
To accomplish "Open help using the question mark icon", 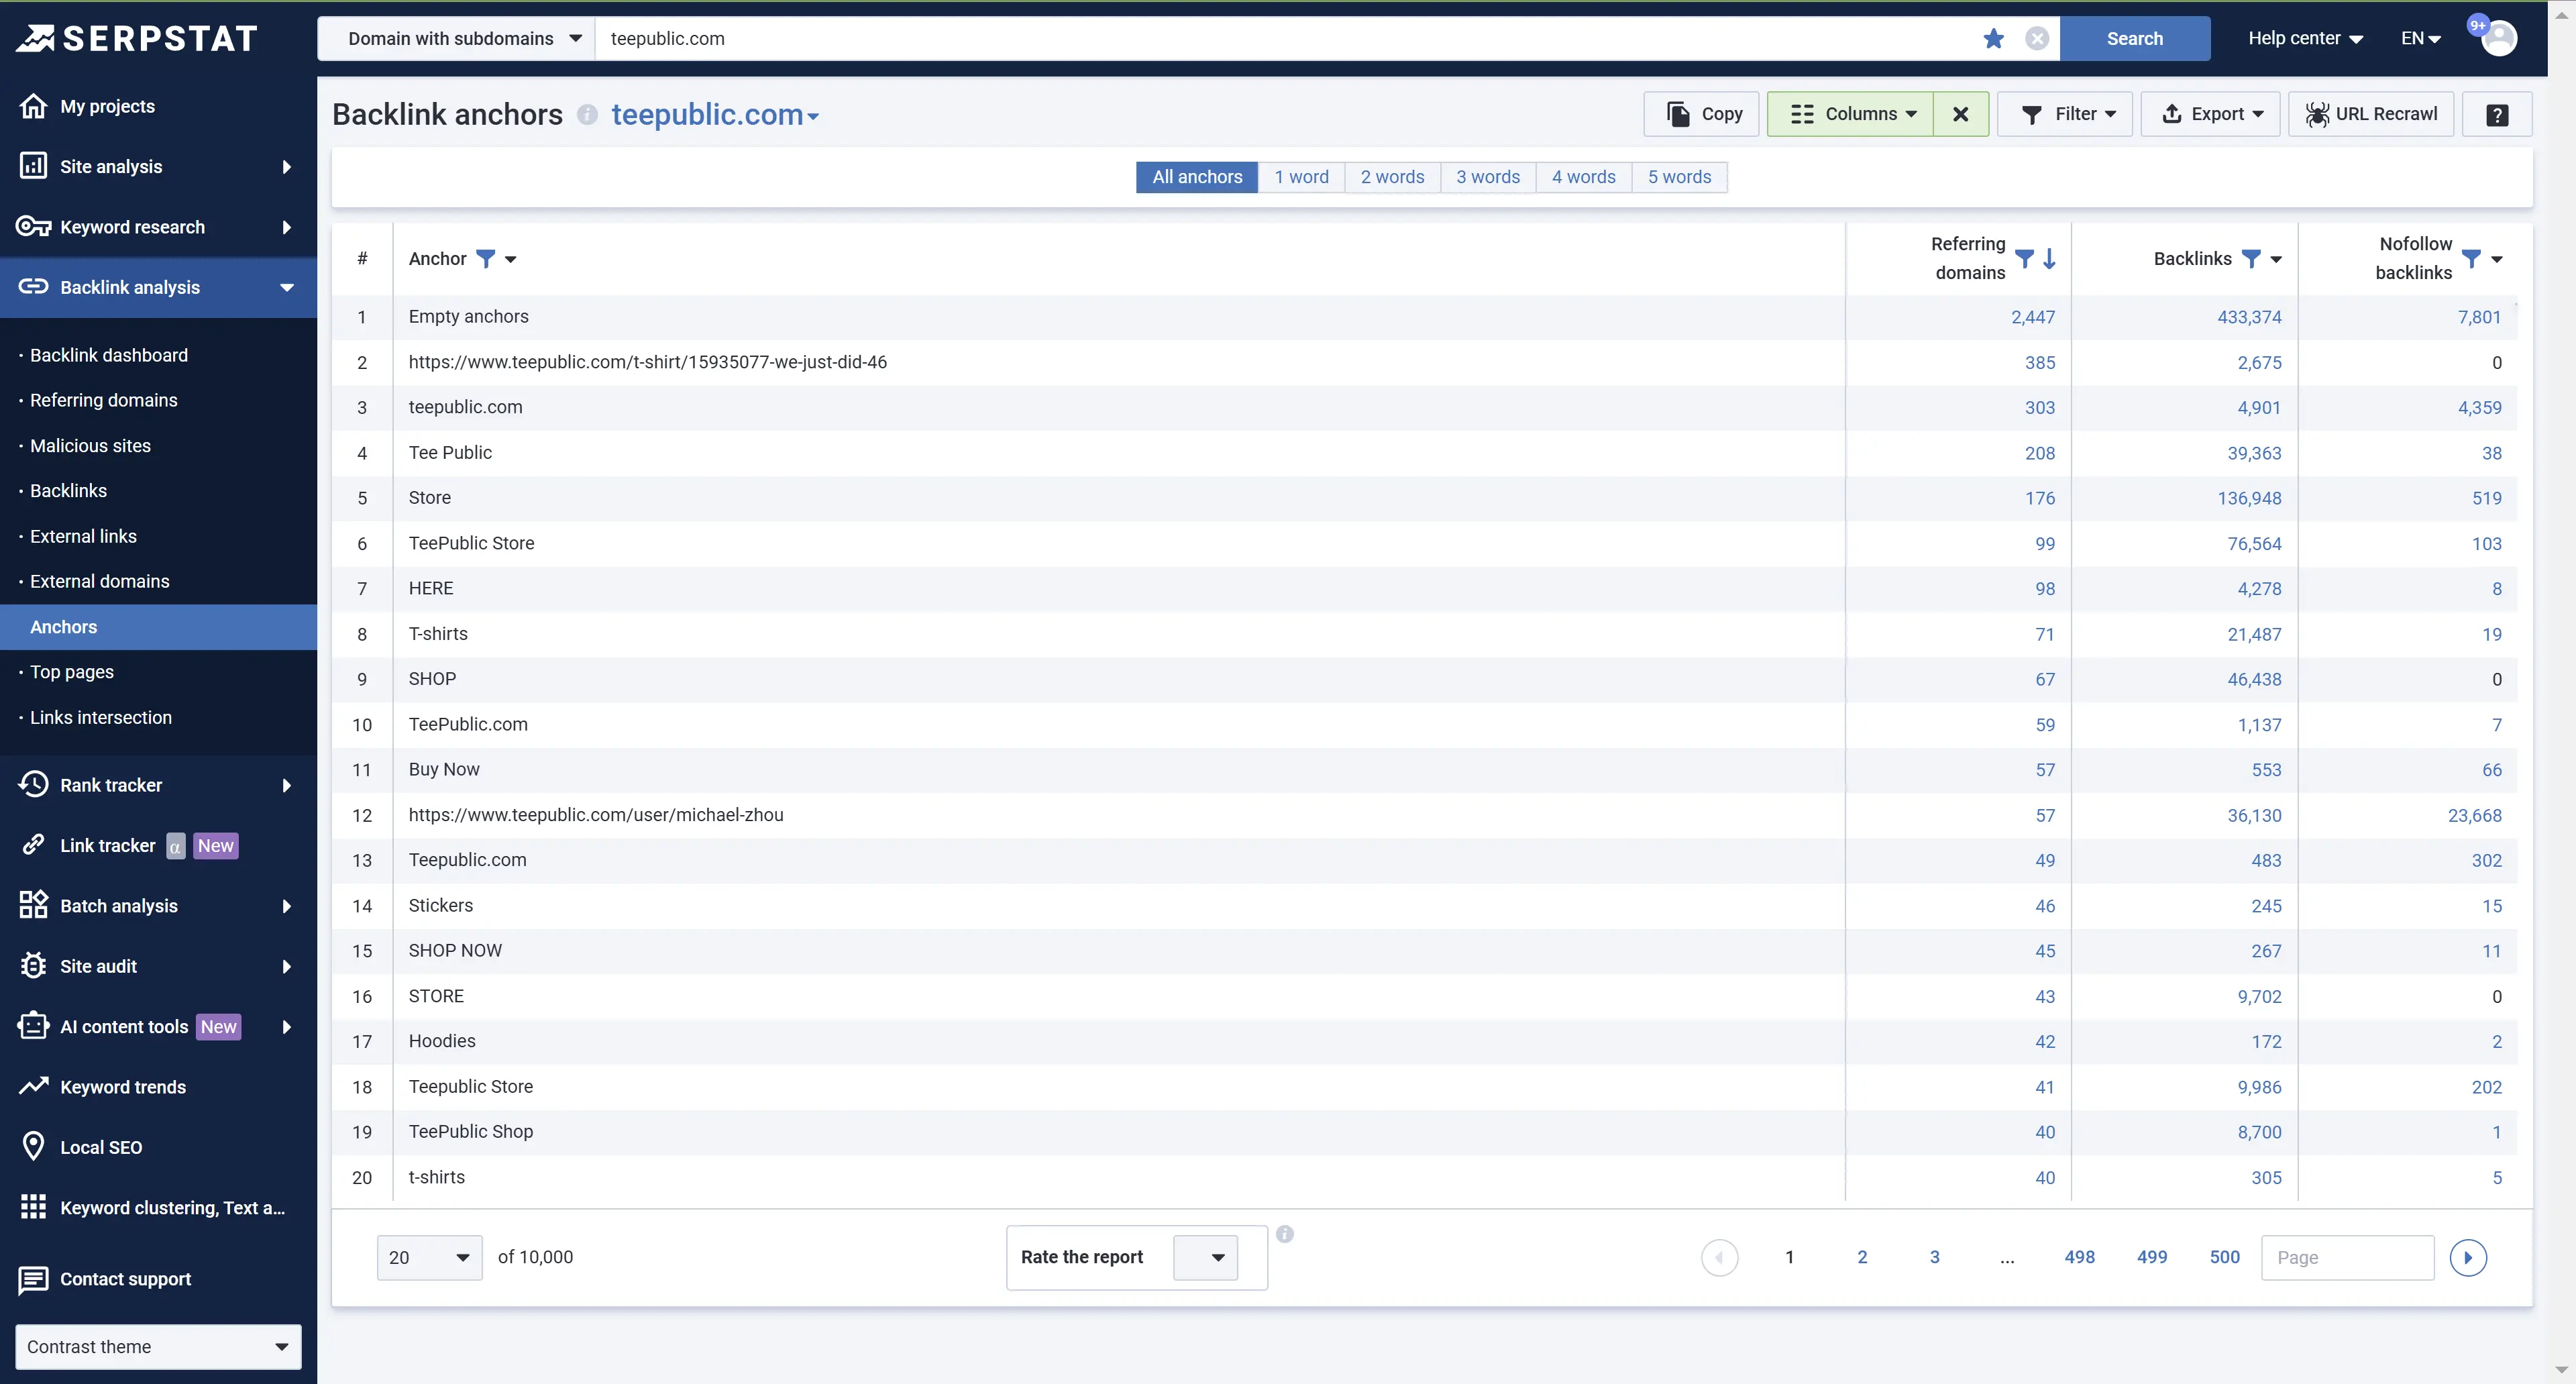I will click(2497, 114).
